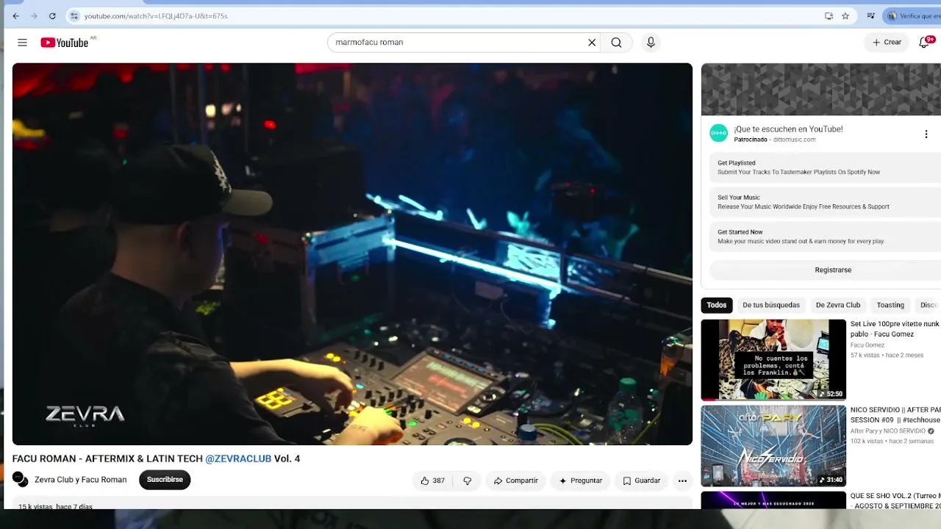
Task: Dislike the video
Action: pos(467,481)
